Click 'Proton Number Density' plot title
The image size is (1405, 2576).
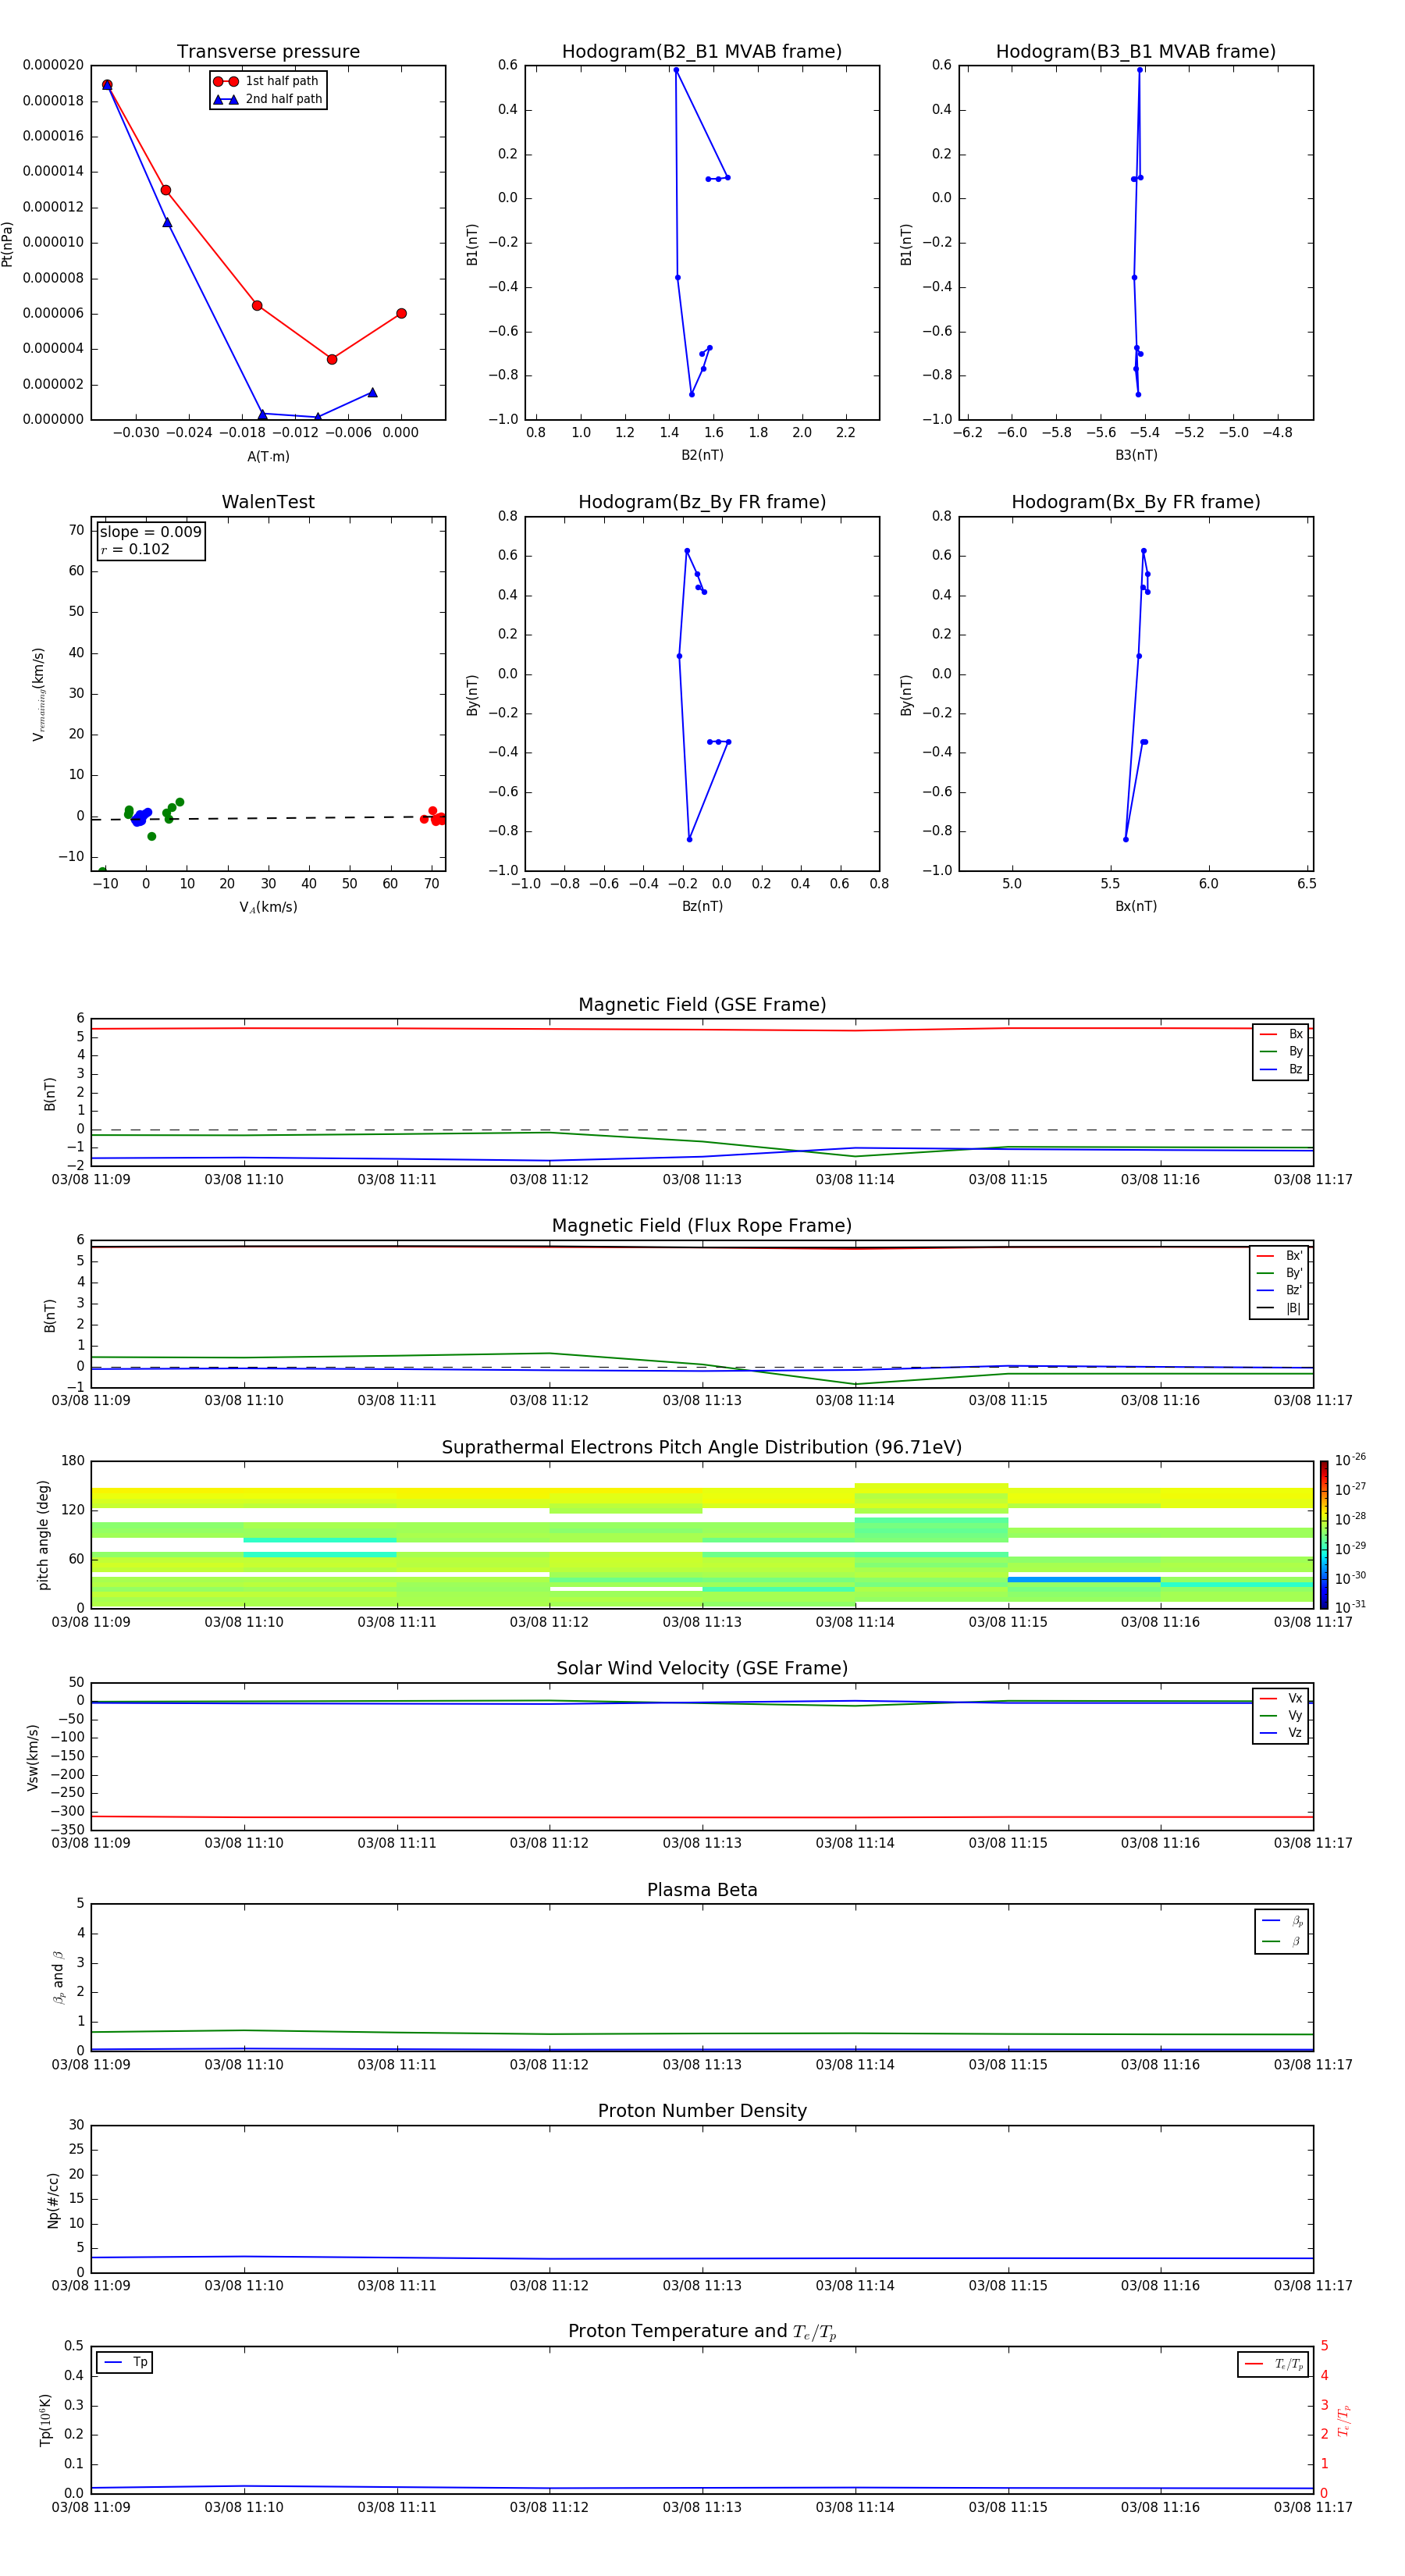[702, 2111]
